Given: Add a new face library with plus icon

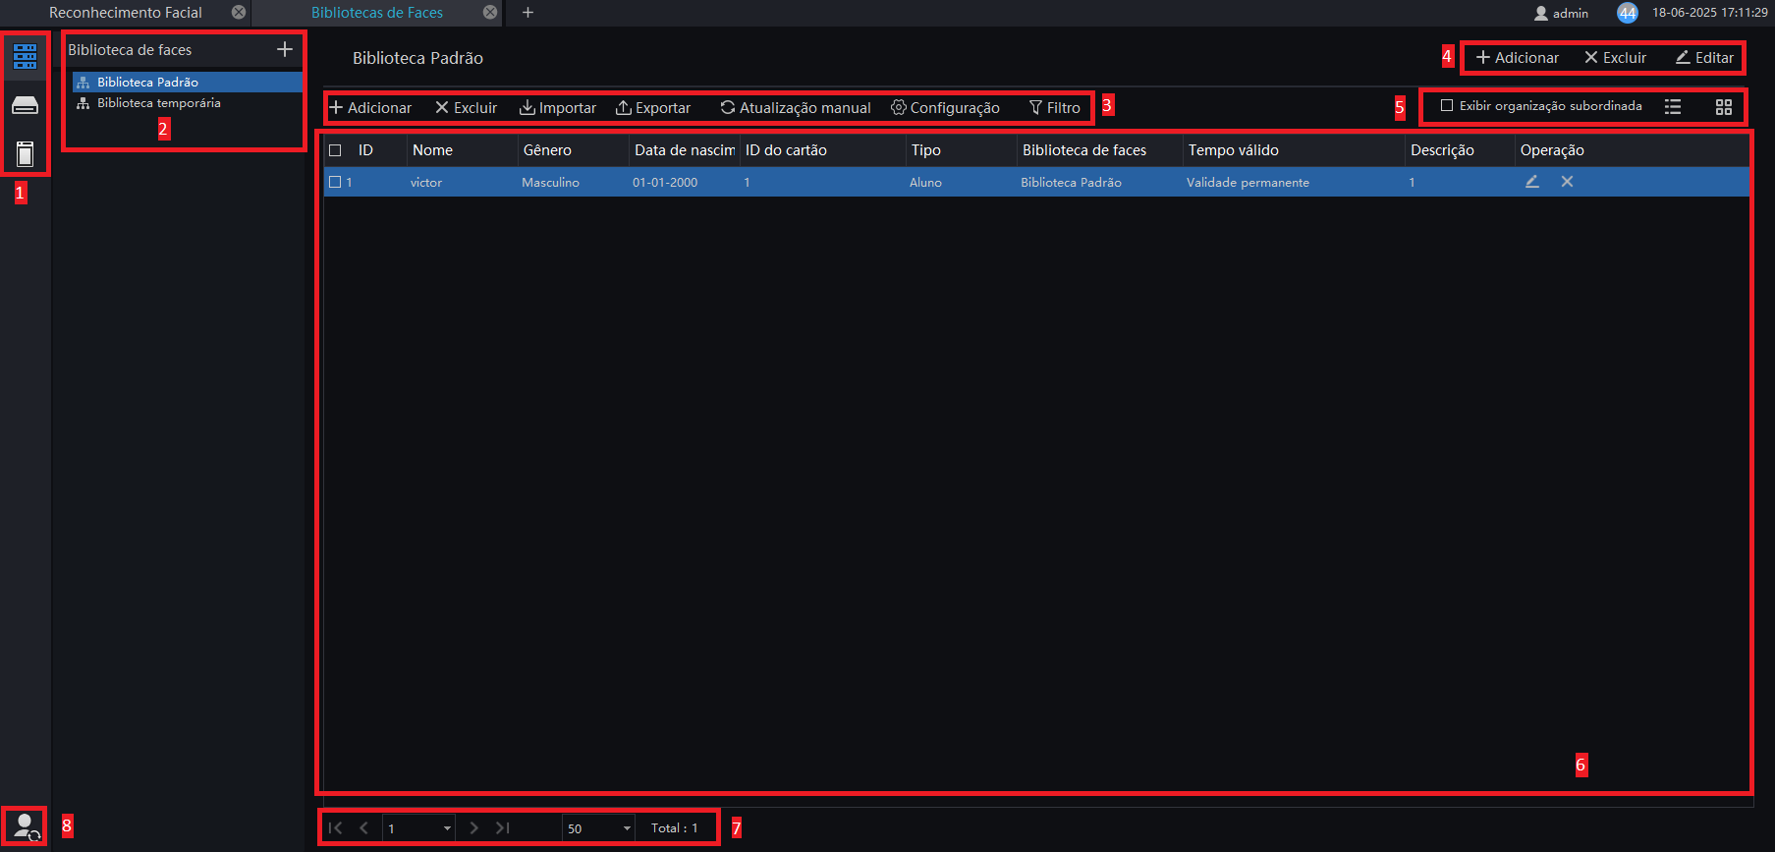Looking at the screenshot, I should [285, 49].
